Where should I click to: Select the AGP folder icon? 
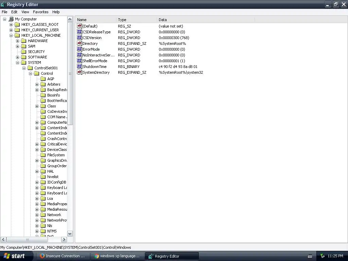[43, 79]
